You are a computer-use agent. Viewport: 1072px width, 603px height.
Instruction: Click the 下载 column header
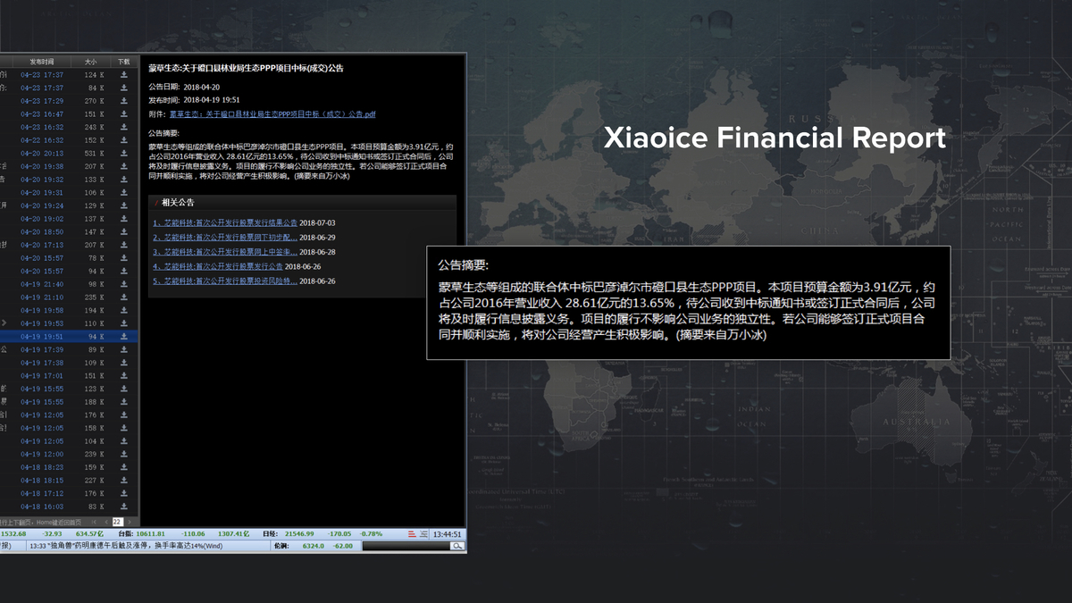pyautogui.click(x=123, y=62)
